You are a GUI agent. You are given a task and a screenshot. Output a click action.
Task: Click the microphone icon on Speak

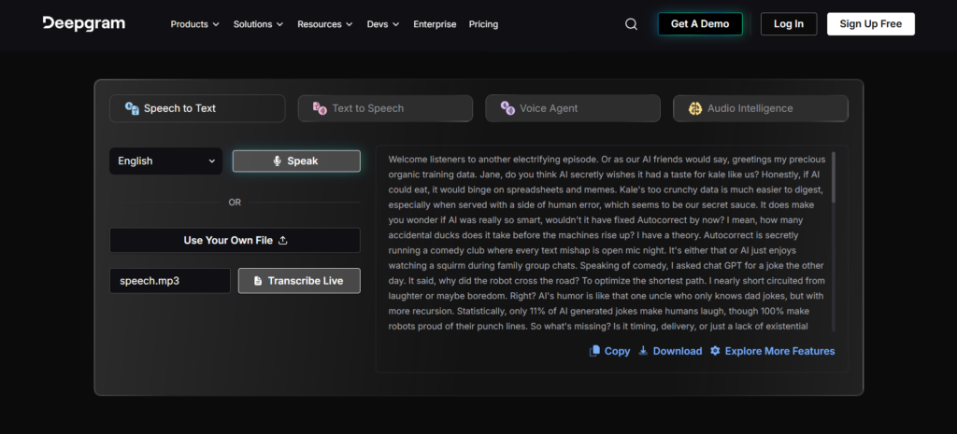pyautogui.click(x=278, y=161)
